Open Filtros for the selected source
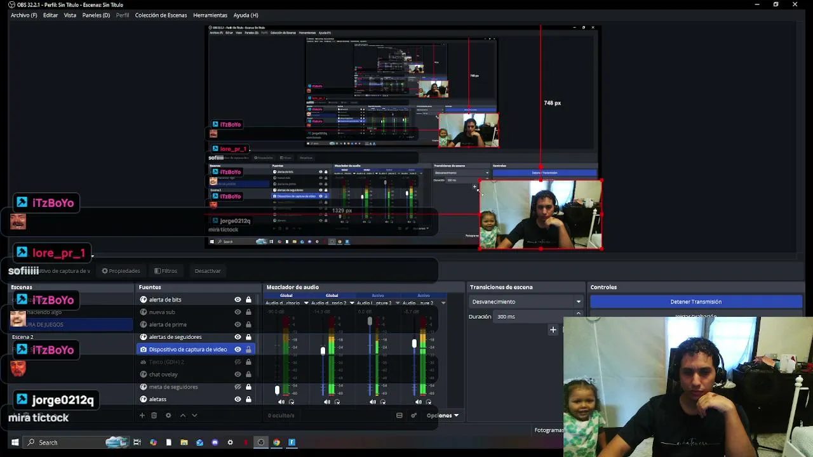 tap(166, 271)
